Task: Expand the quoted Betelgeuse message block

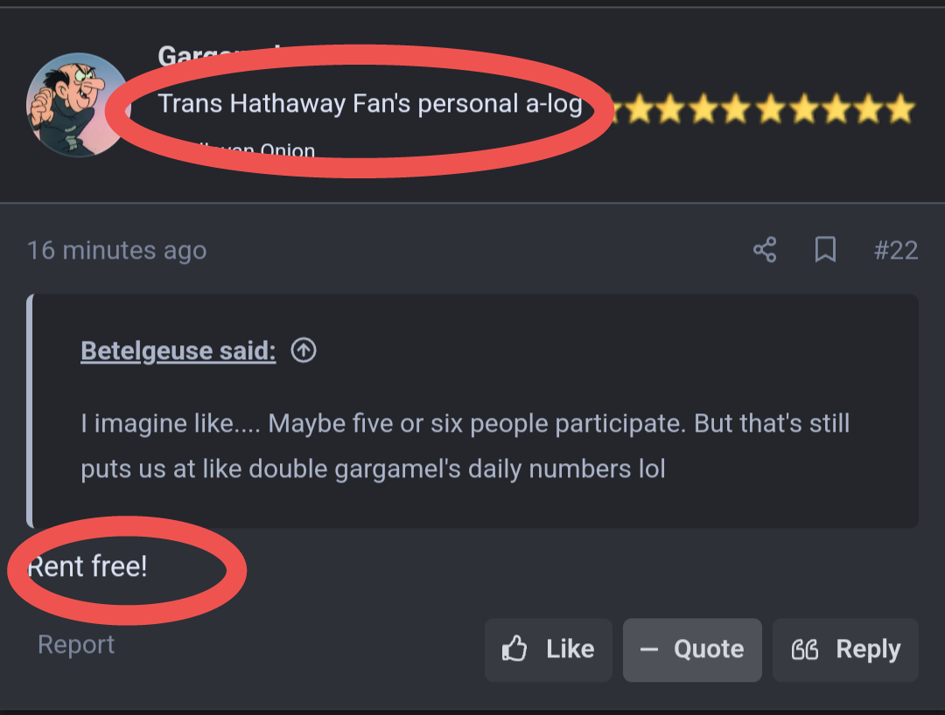Action: coord(472,446)
